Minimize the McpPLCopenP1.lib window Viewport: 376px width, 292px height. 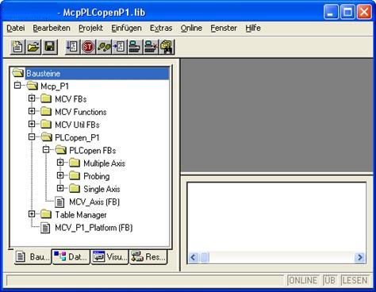331,12
